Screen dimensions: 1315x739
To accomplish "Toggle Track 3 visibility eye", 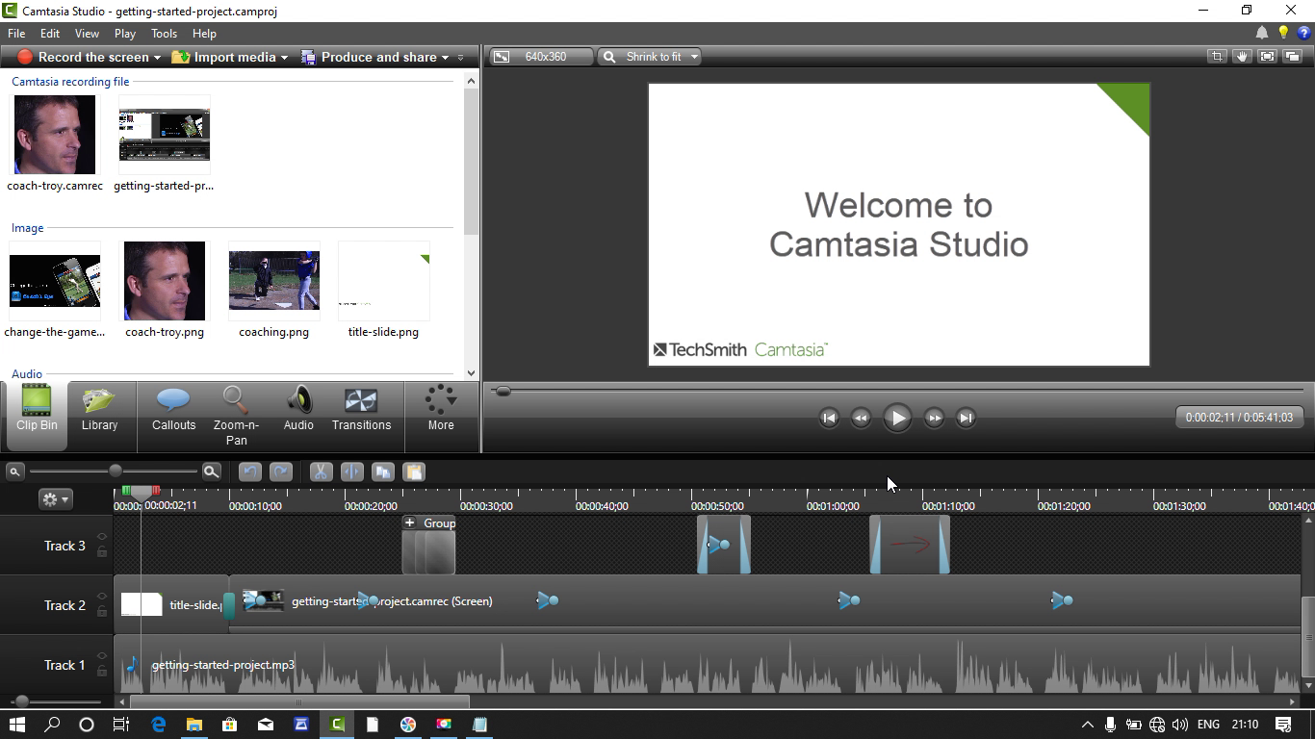I will 102,537.
